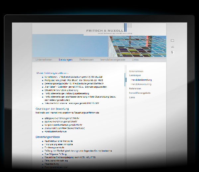
Task: Select the Leistungen tab in the navigation bar
Action: (66, 60)
